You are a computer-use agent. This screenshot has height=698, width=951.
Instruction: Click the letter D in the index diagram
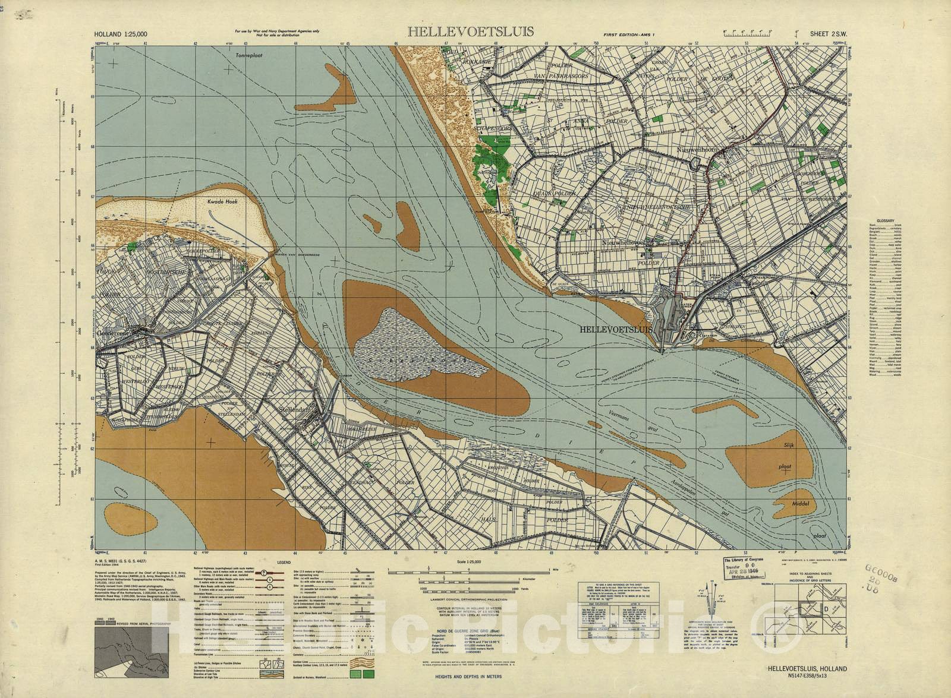pyautogui.click(x=825, y=610)
